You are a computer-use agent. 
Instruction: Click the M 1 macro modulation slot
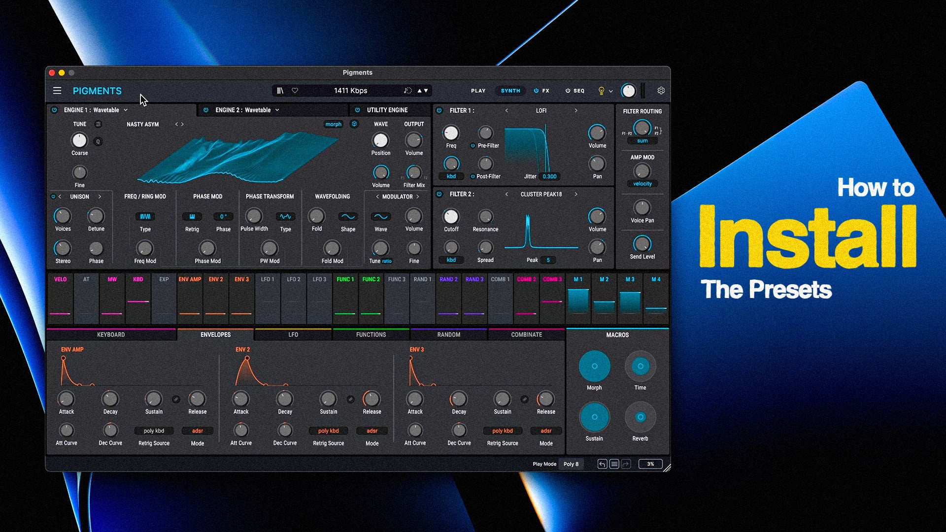coord(578,299)
